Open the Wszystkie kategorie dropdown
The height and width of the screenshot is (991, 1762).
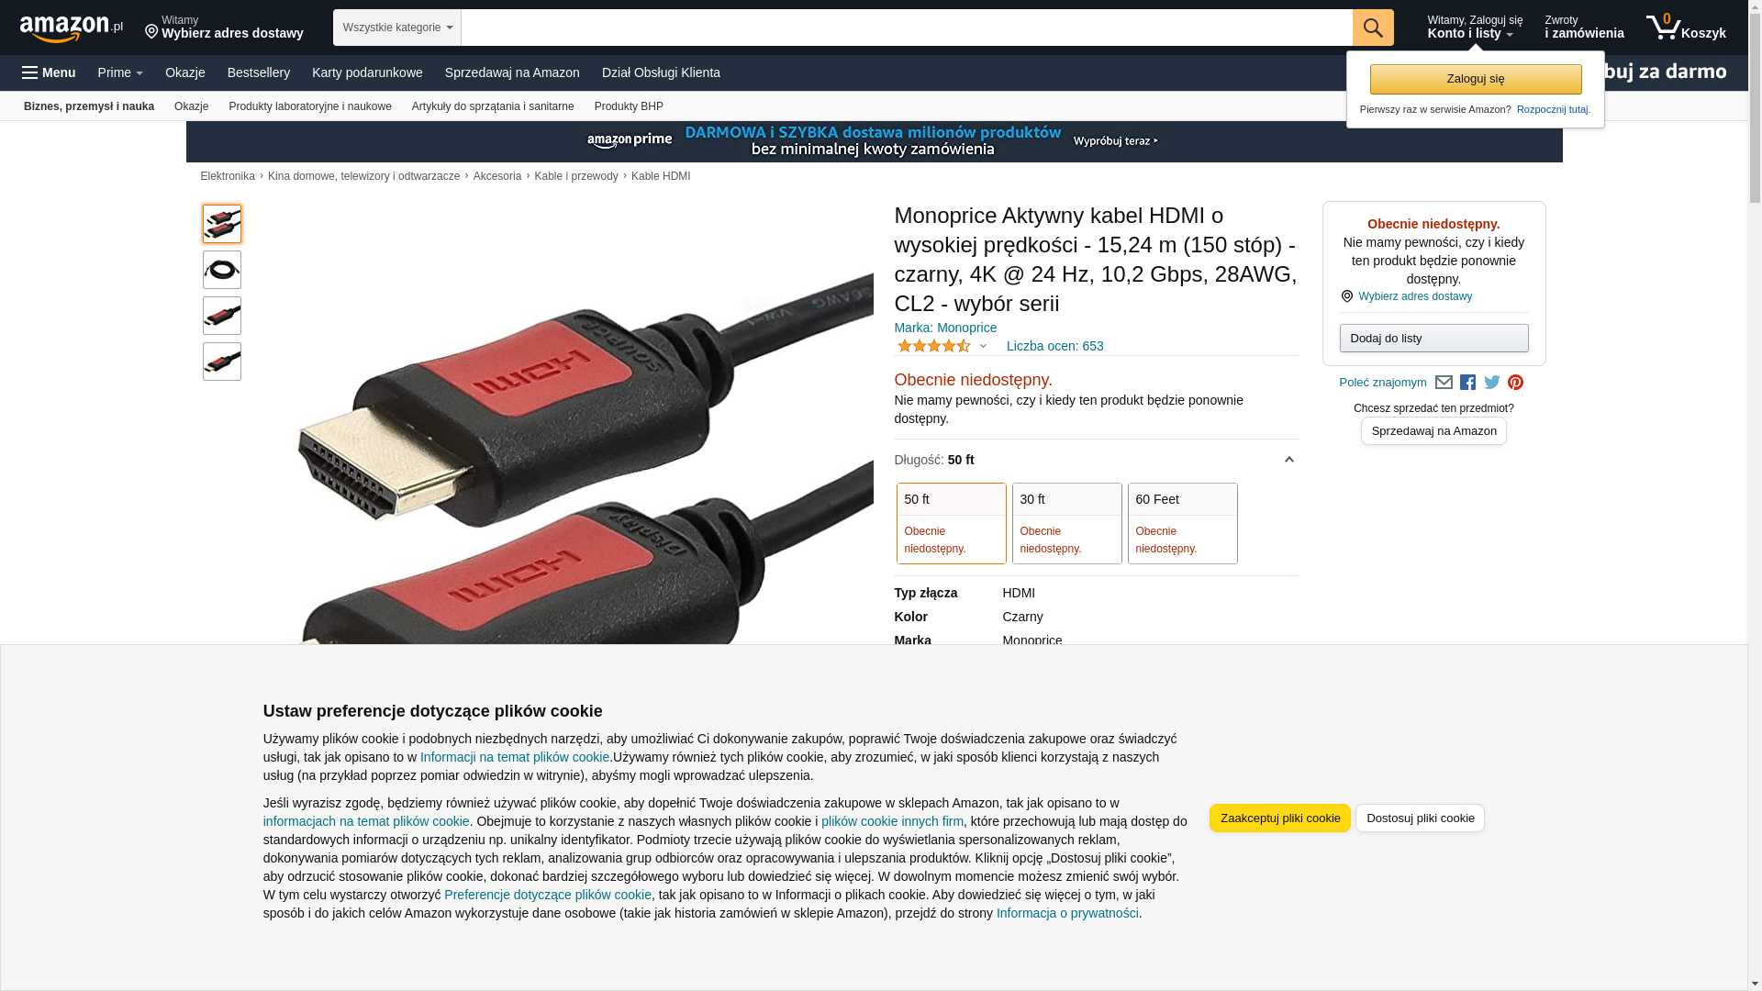point(396,28)
